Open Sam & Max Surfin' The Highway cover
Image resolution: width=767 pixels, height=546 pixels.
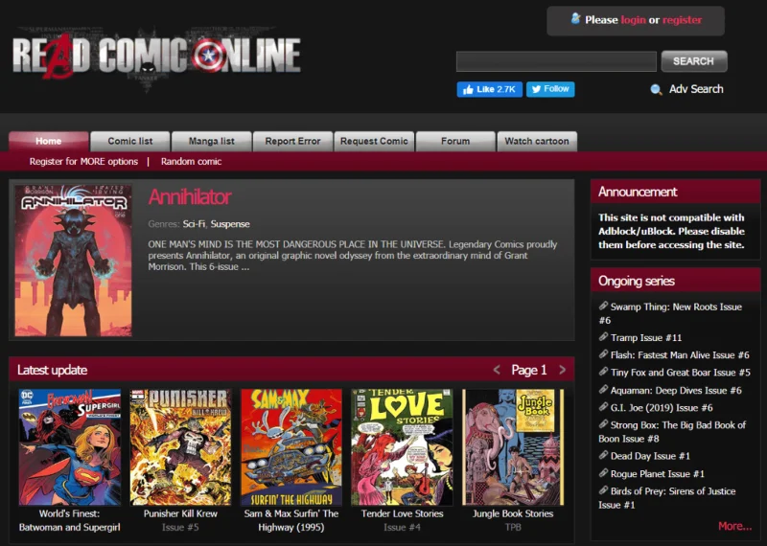click(x=291, y=446)
